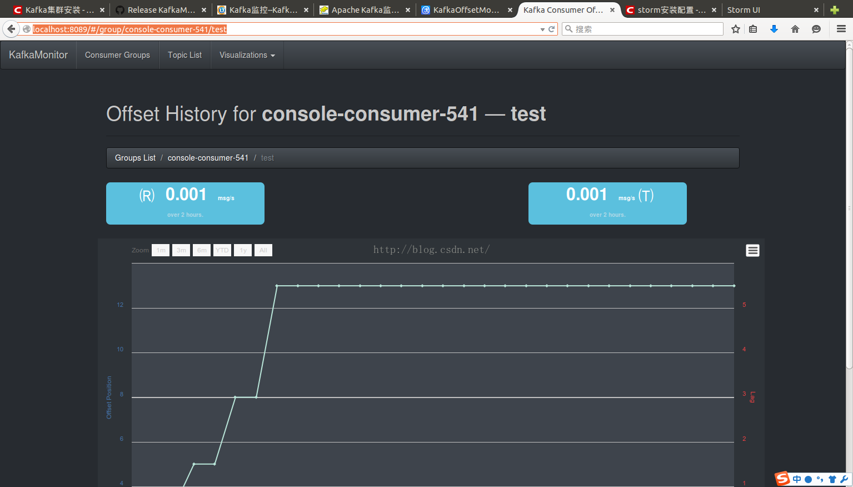Switch to the Release KafkaM... tab
853x487 pixels.
[x=161, y=10]
